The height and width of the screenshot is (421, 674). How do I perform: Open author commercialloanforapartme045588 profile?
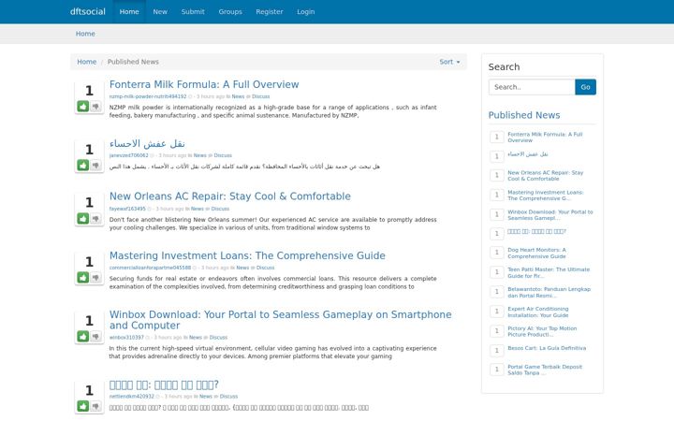[x=150, y=268]
